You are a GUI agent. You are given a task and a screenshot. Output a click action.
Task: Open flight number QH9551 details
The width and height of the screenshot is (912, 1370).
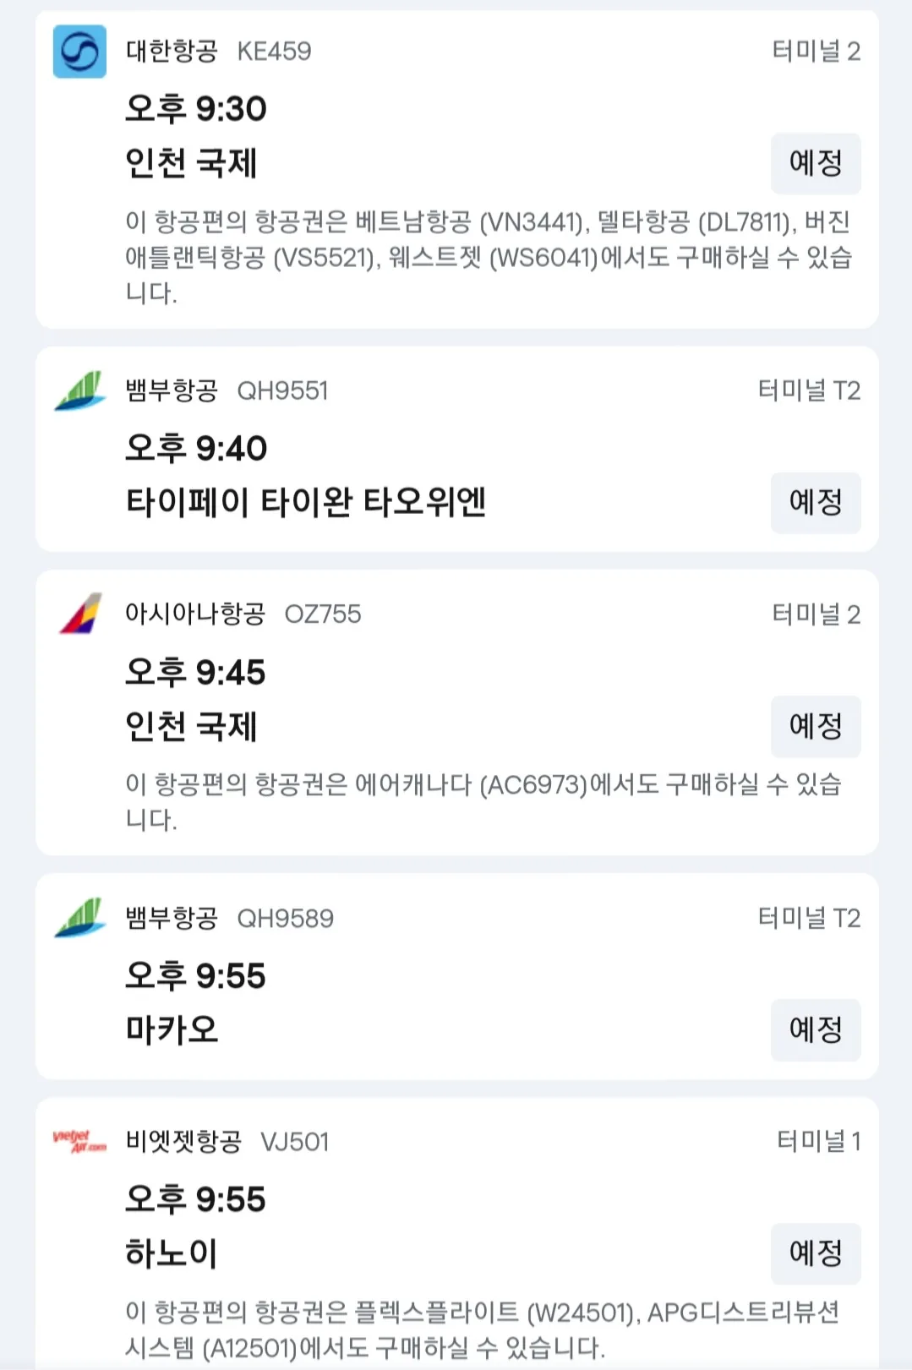pos(282,390)
